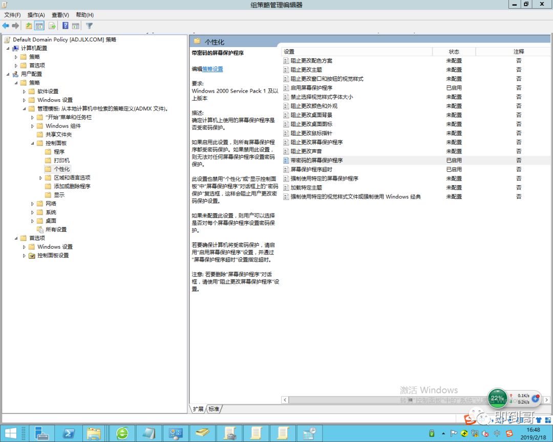Click policy icon beside 阻止更改桌面图标
Image resolution: width=553 pixels, height=442 pixels.
286,124
